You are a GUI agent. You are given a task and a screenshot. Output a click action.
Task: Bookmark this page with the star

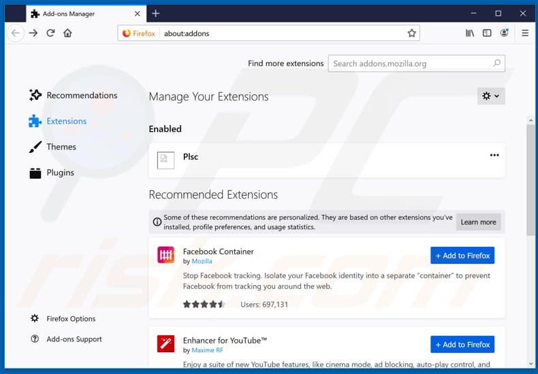tap(411, 33)
